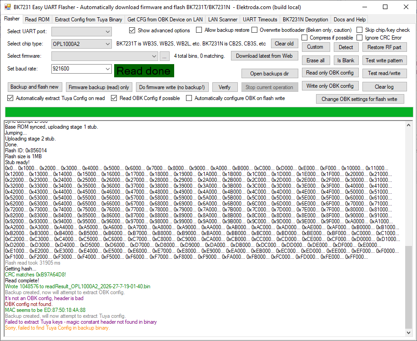417x341 pixels.
Task: Click the Clear old button
Action: click(284, 44)
